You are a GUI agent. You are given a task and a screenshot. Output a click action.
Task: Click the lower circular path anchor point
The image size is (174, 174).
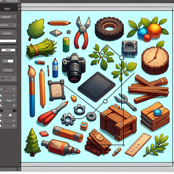pyautogui.click(x=105, y=101)
